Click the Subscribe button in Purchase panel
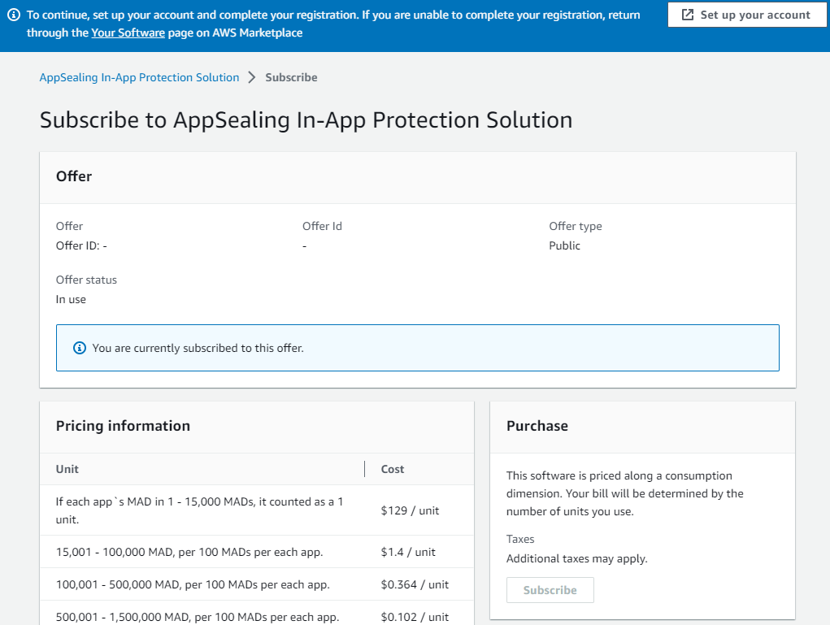830x625 pixels. pos(550,590)
